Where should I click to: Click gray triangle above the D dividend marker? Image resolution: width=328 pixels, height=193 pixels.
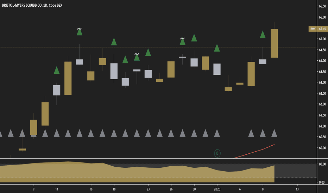pos(217,133)
